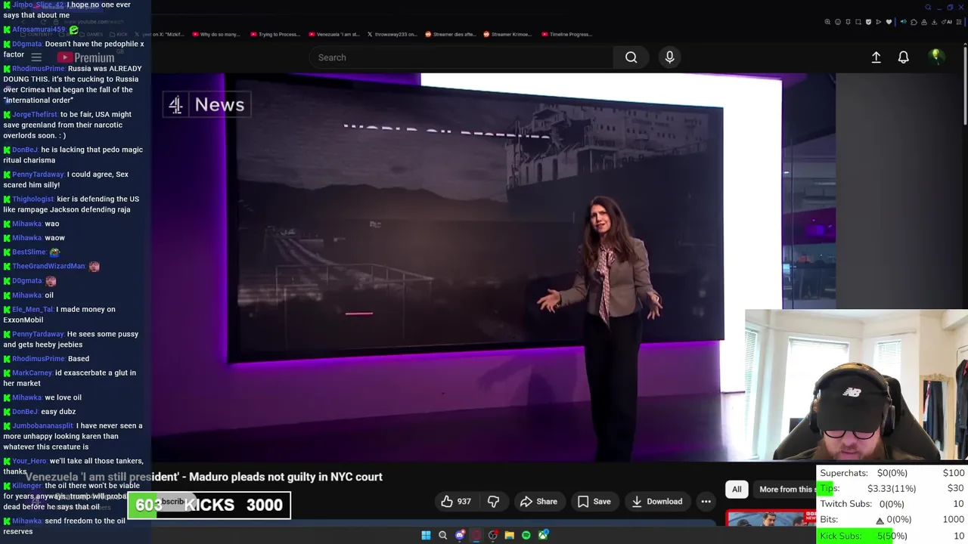Click chat message 'we love oil'
The width and height of the screenshot is (968, 544).
coord(63,397)
